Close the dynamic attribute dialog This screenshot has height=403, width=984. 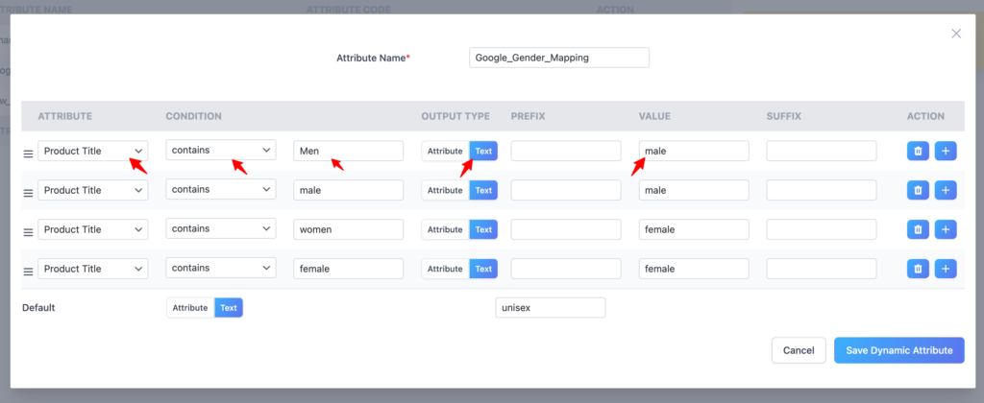[x=955, y=34]
